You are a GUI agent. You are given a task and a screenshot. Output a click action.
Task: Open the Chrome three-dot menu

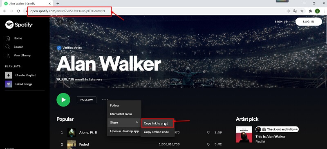tap(324, 11)
